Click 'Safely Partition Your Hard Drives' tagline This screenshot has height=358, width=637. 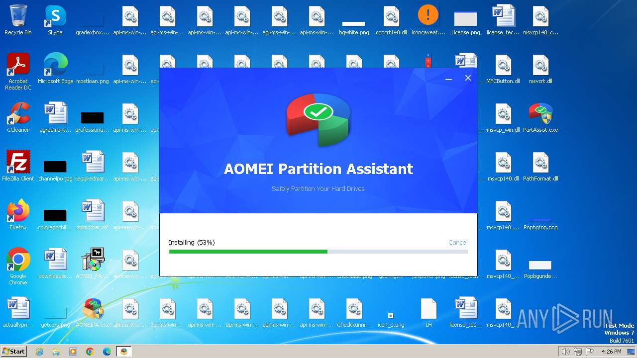[x=318, y=189]
